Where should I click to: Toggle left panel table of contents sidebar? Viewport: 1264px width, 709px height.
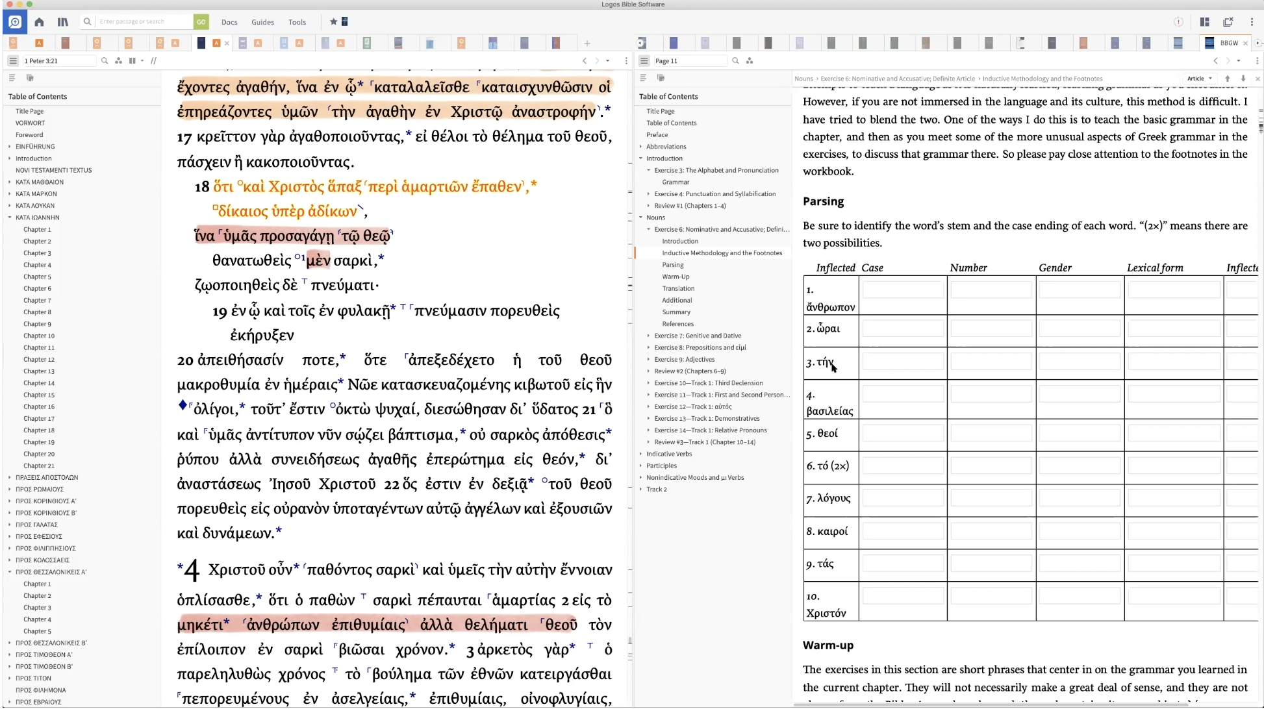pos(12,60)
